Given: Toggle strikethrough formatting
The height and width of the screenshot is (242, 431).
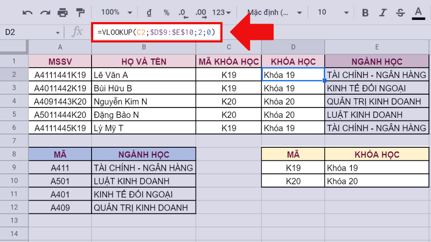Looking at the screenshot, I should tap(400, 12).
